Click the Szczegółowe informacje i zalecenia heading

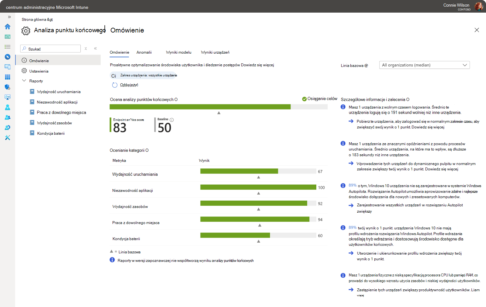coord(375,99)
